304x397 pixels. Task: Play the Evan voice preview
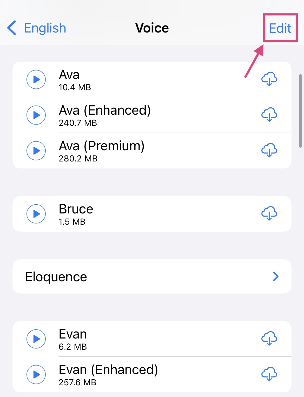coord(36,339)
